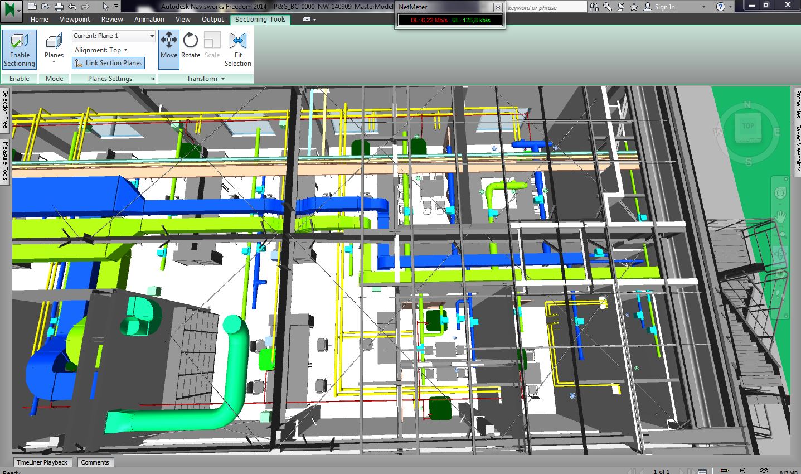
Task: Open the Viewpoint ribbon tab
Action: click(x=75, y=19)
